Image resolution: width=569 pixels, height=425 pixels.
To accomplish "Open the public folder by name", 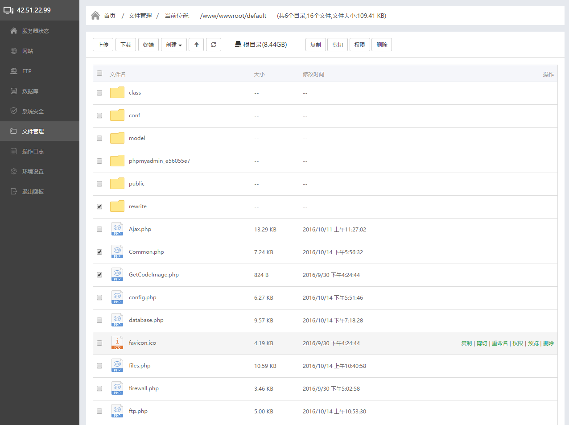I will (136, 183).
